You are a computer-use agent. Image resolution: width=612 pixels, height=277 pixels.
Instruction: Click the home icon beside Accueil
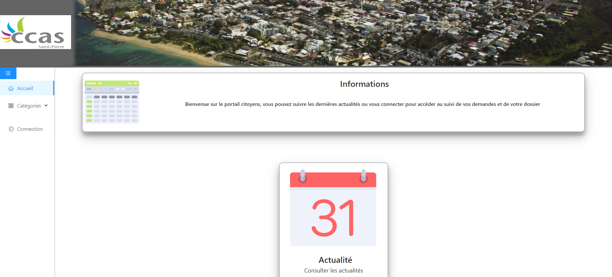11,88
